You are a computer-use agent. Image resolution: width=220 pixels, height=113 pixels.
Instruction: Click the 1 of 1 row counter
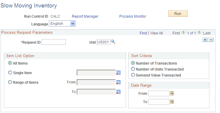191,33
